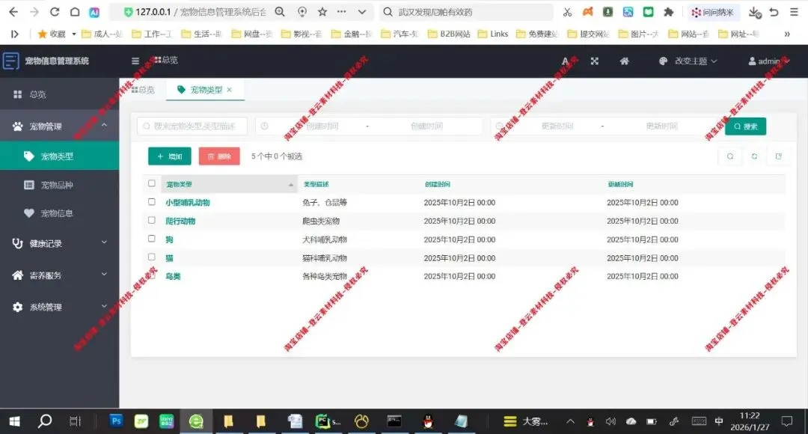Check the 狗 row checkbox
Image resolution: width=808 pixels, height=434 pixels.
(x=151, y=239)
